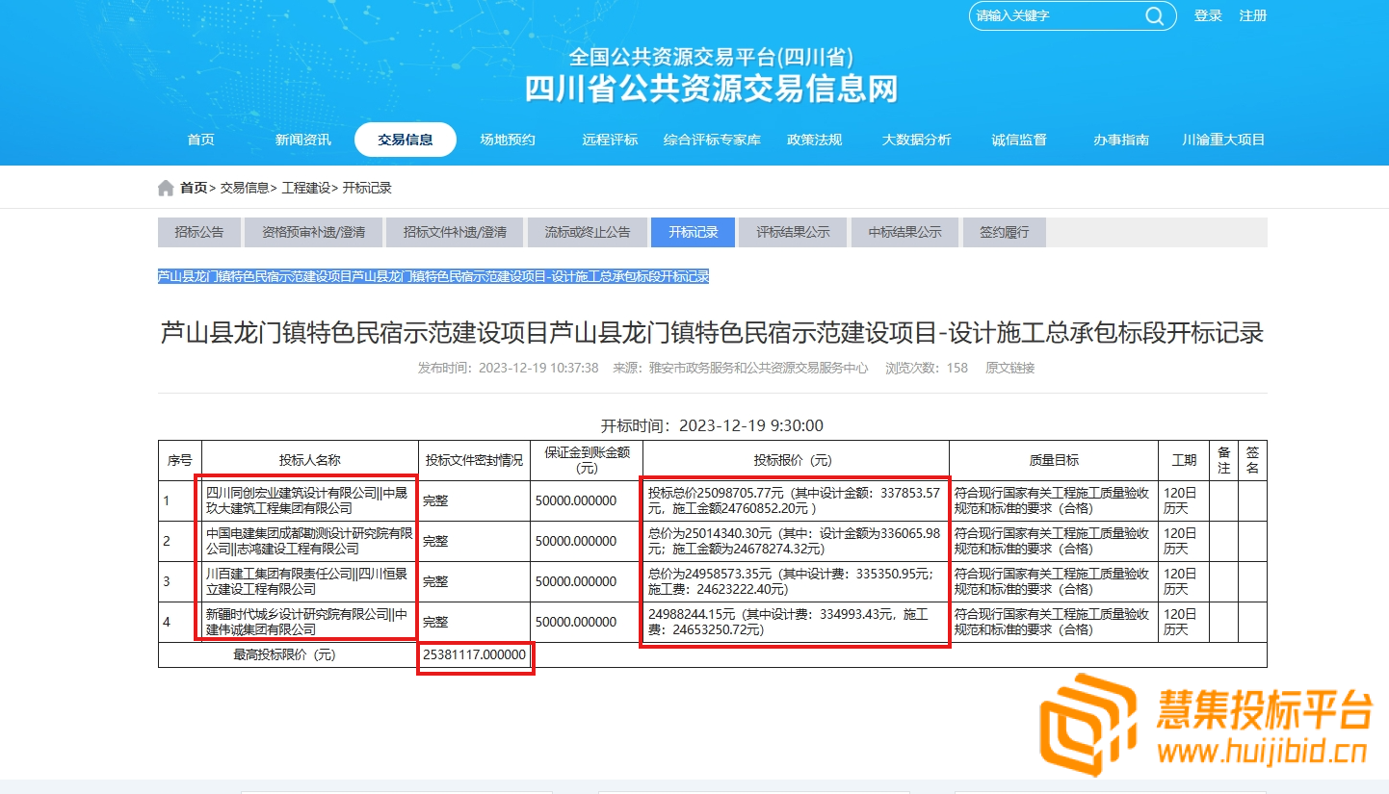The height and width of the screenshot is (794, 1389).
Task: Select the 交易信息 navigation item
Action: [x=406, y=140]
